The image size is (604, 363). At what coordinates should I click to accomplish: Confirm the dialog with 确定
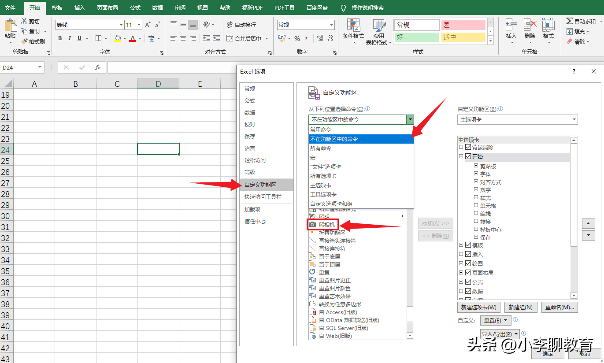(548, 353)
